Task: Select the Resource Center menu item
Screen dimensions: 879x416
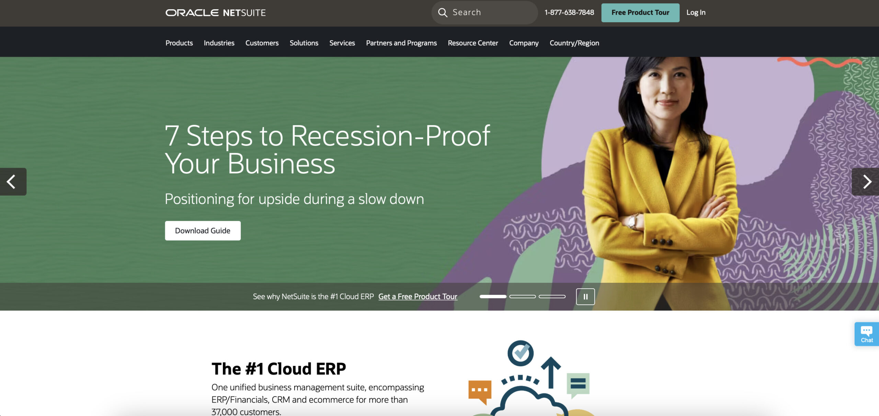Action: click(472, 43)
